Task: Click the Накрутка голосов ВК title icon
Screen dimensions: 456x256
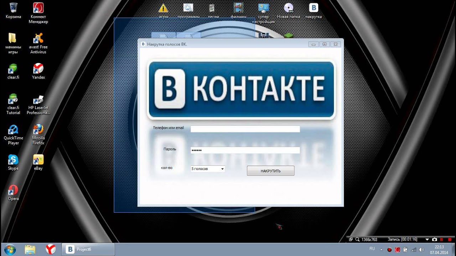Action: pos(143,44)
